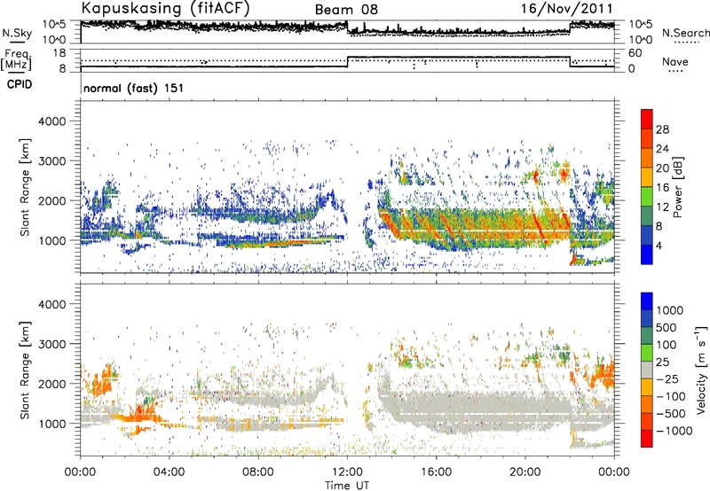Click the "20" label on Power color bar

tap(662, 168)
